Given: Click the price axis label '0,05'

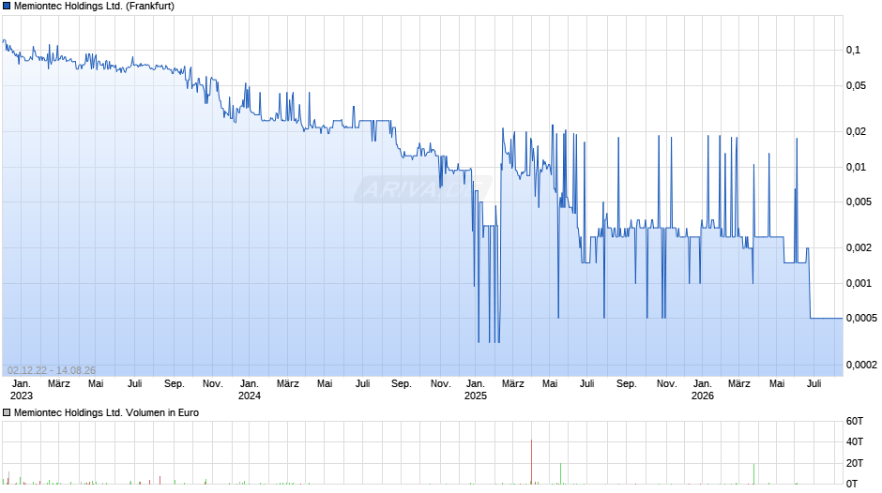Looking at the screenshot, I should coord(856,85).
